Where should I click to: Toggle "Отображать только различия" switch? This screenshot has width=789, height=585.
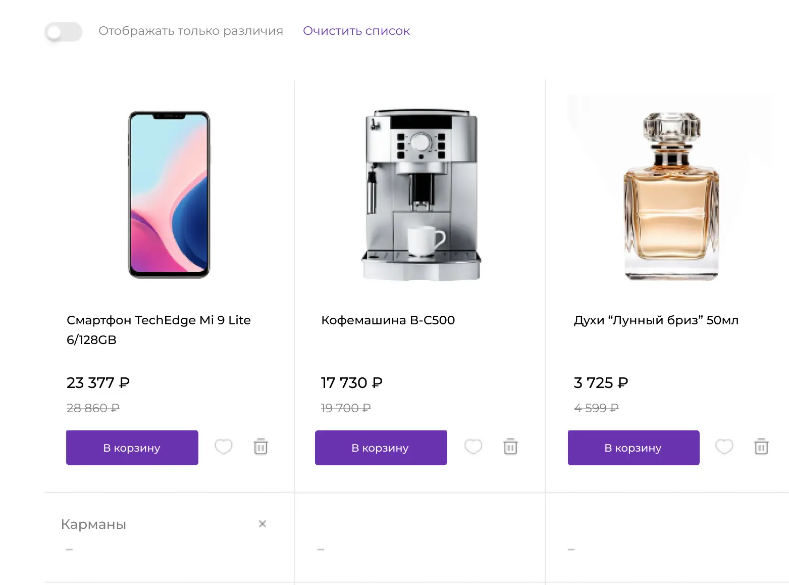[64, 32]
